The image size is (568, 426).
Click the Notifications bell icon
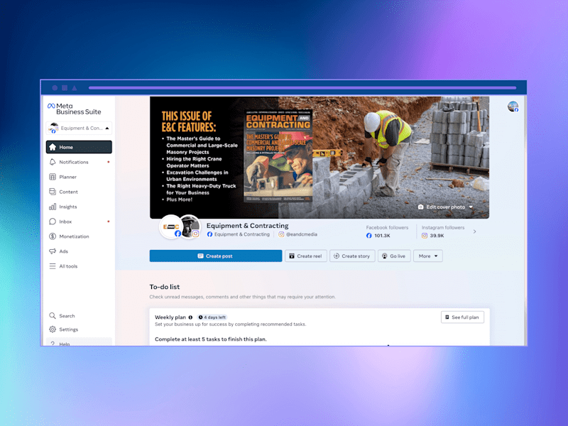point(53,162)
